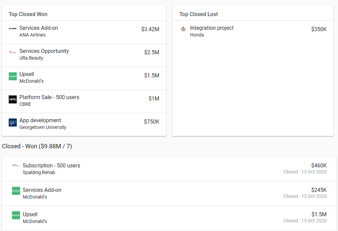The image size is (338, 231).
Task: Click the CBRE black logo icon
Action: click(x=13, y=99)
